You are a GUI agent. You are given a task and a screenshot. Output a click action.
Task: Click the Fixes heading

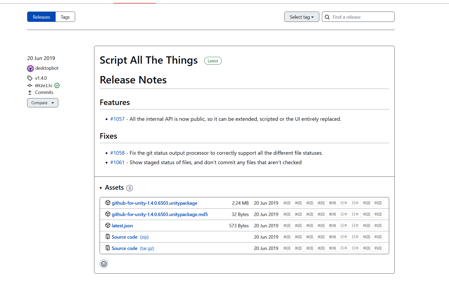tap(108, 136)
